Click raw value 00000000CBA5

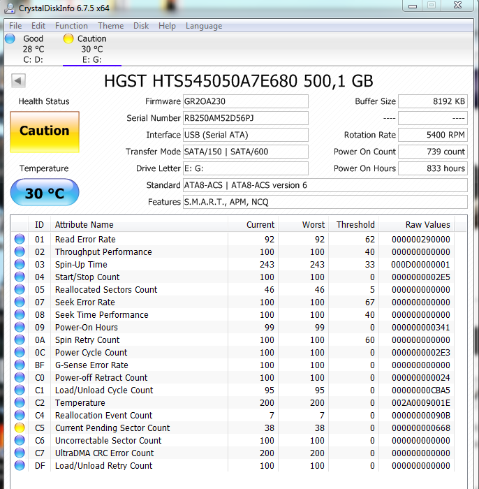[421, 390]
